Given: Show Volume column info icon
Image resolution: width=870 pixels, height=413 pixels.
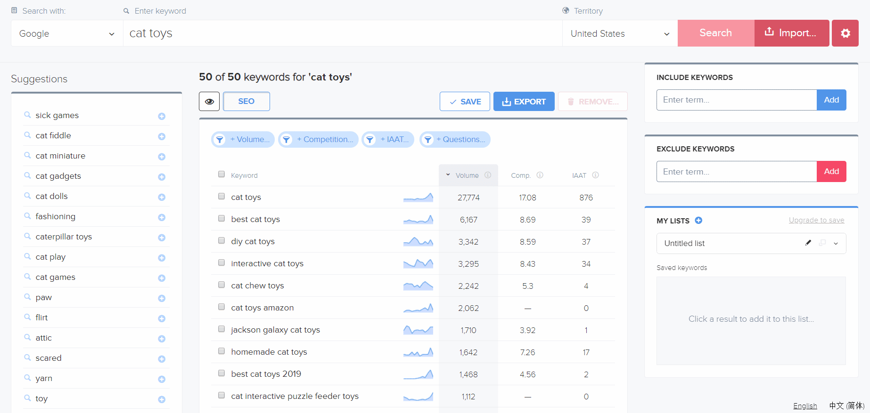Looking at the screenshot, I should pyautogui.click(x=488, y=175).
